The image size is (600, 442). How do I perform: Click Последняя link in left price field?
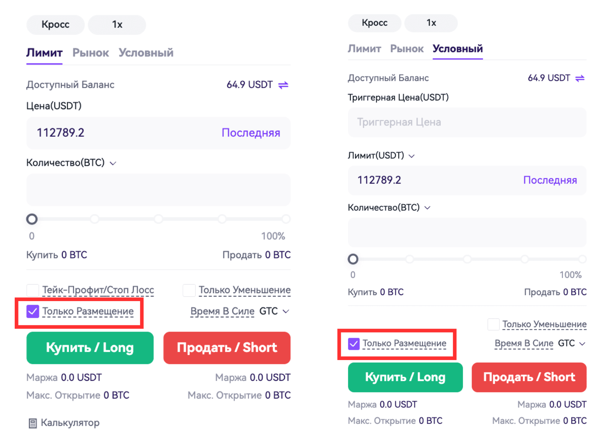pyautogui.click(x=251, y=133)
